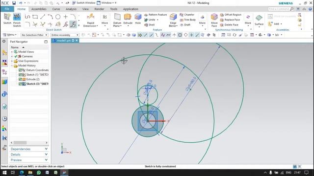Image resolution: width=314 pixels, height=176 pixels.
Task: Switch to the Assemblies ribbon tab
Action: click(39, 9)
